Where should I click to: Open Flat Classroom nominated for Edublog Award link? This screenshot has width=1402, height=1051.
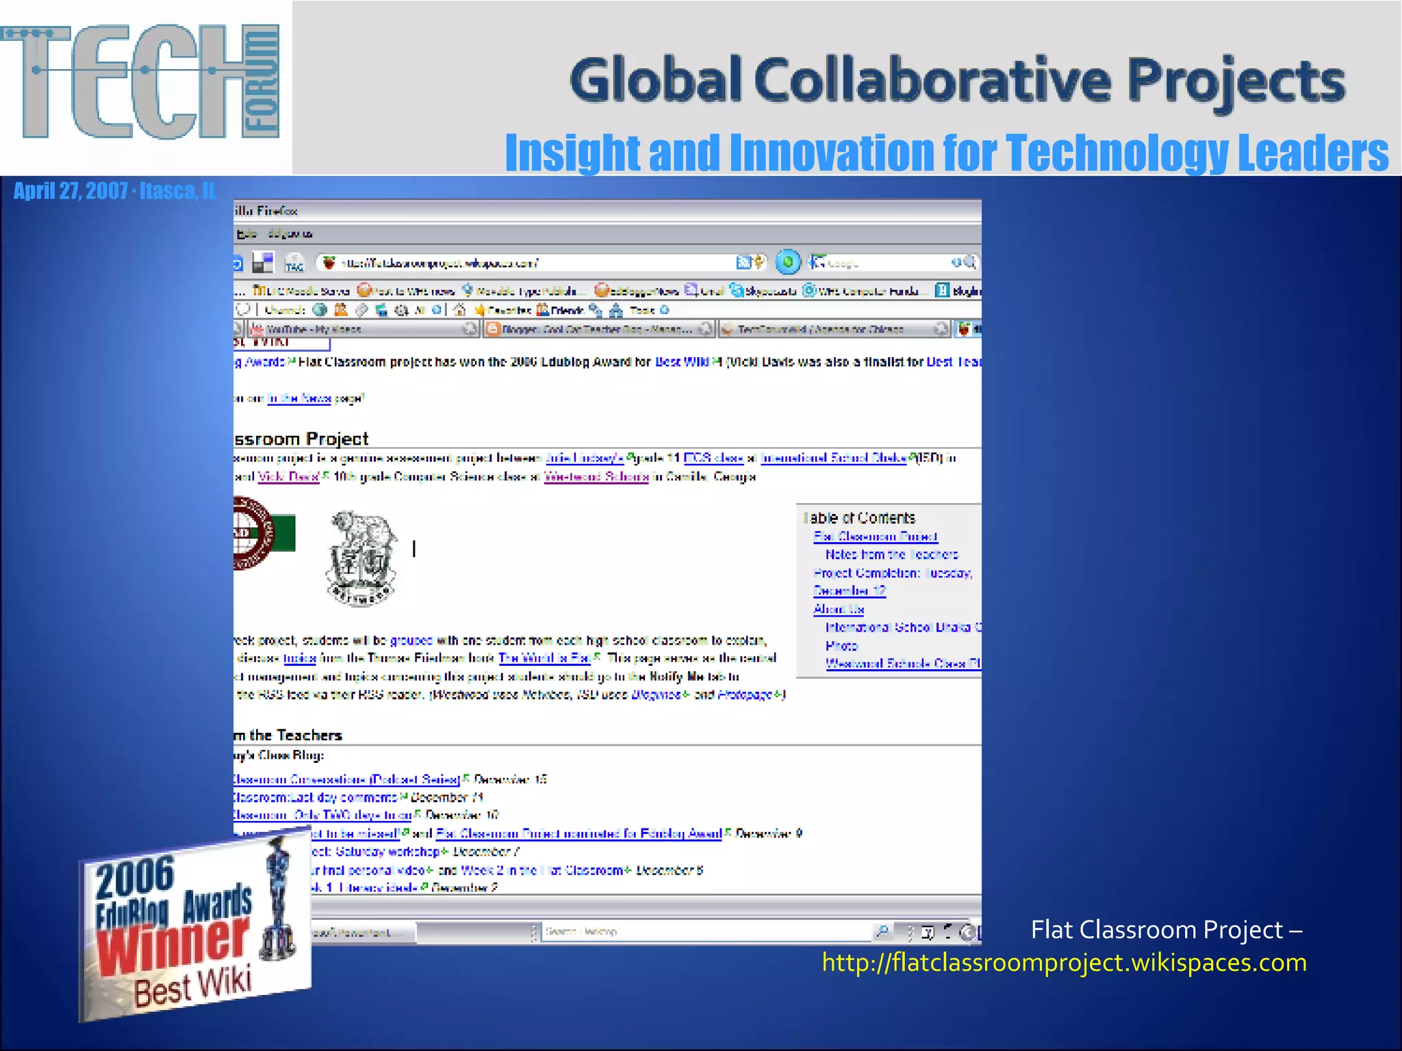pyautogui.click(x=579, y=833)
